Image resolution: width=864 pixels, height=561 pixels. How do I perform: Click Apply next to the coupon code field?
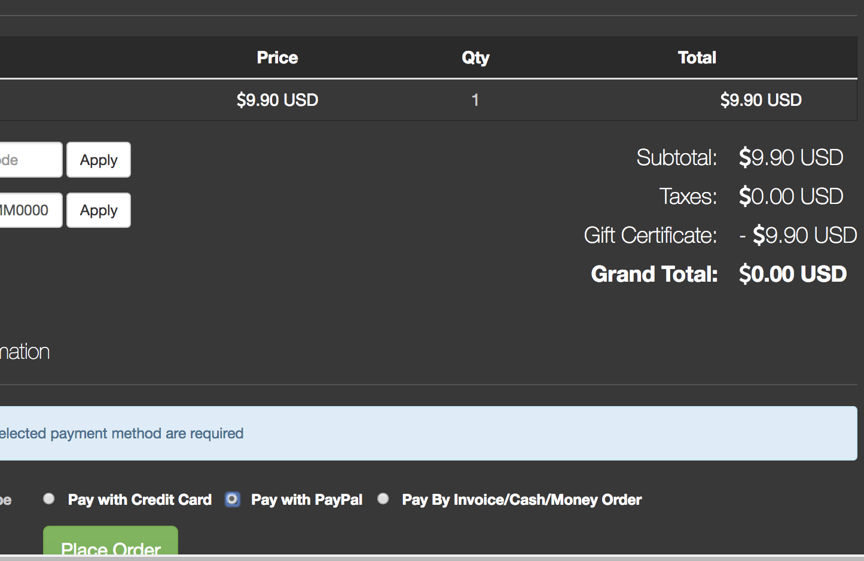[99, 160]
